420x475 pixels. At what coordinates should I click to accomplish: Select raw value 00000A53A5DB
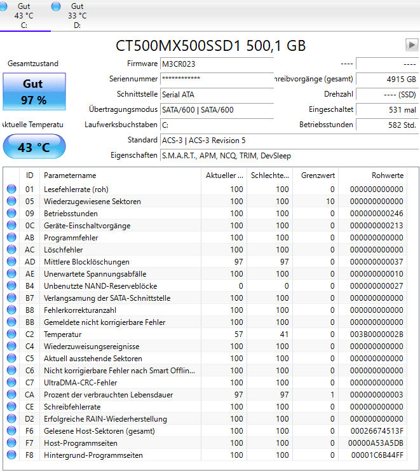point(376,443)
